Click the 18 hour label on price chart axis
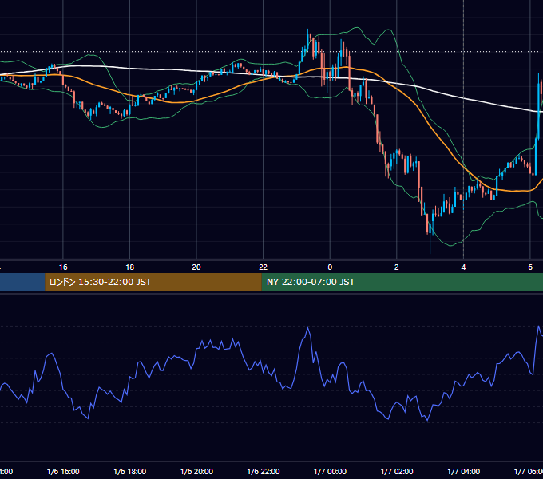543x479 pixels. tap(130, 267)
